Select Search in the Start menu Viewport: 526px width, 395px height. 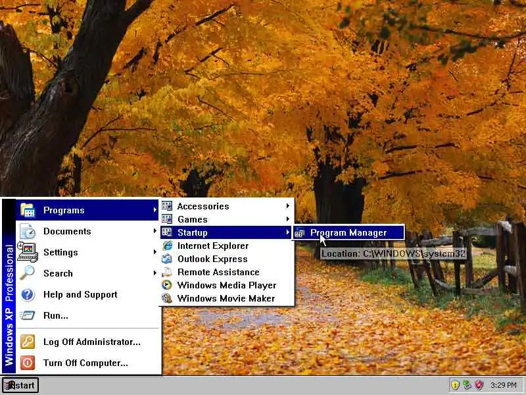pos(87,273)
